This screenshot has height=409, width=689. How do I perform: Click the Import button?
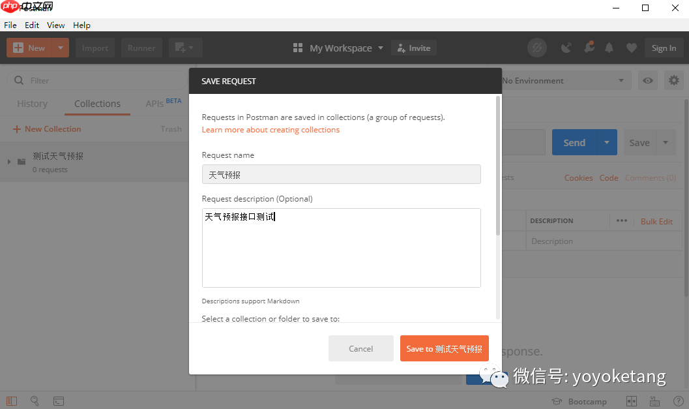(x=95, y=48)
